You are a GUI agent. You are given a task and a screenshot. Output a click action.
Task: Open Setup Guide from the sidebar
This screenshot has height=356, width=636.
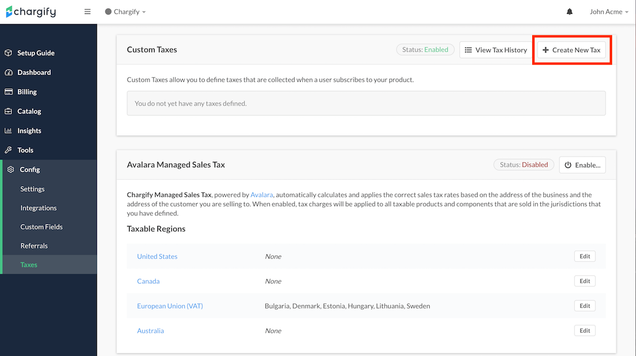click(36, 53)
